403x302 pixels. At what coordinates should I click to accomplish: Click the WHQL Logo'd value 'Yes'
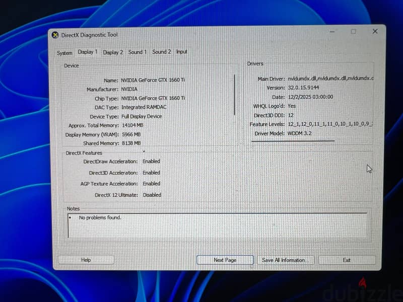click(292, 106)
